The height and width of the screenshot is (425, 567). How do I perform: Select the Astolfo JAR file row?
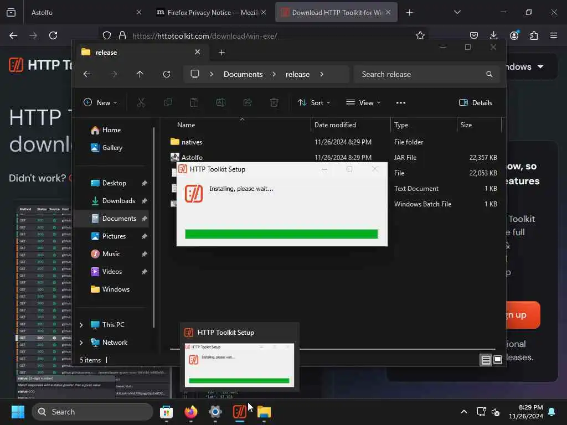(x=334, y=158)
